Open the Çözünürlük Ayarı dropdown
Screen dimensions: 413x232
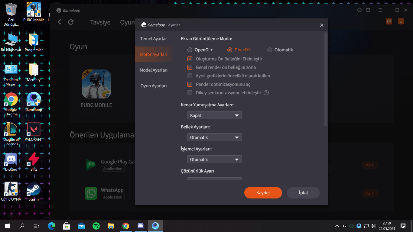tap(215, 179)
